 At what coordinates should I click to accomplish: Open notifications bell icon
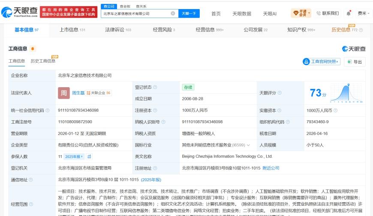point(348,13)
